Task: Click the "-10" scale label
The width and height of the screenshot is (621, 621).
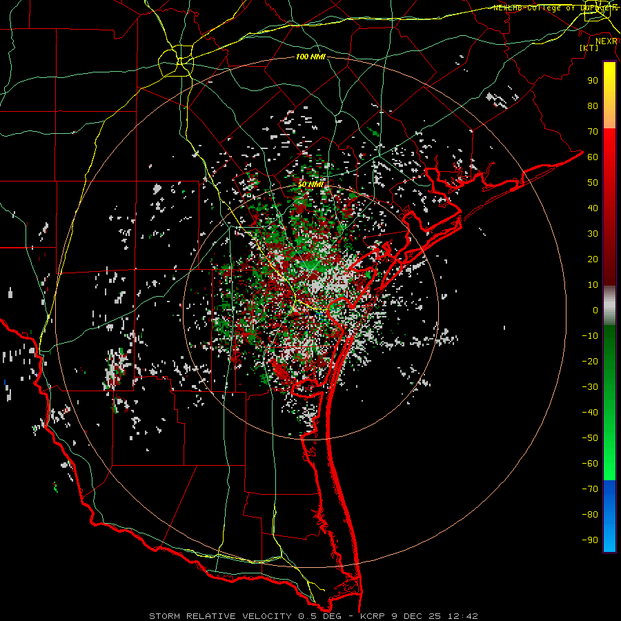Action: coord(590,336)
